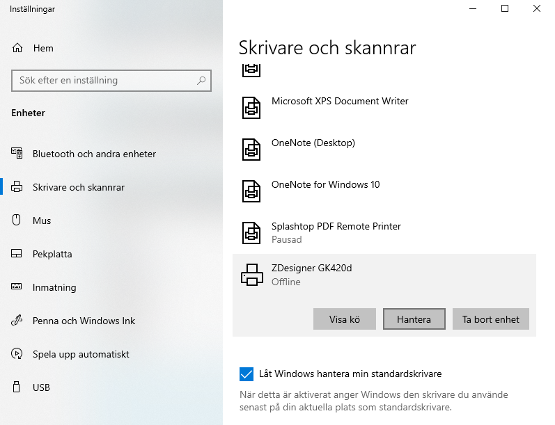The height and width of the screenshot is (425, 555).
Task: Uncheck Låt Windows hantera min standardskrivare
Action: 246,374
